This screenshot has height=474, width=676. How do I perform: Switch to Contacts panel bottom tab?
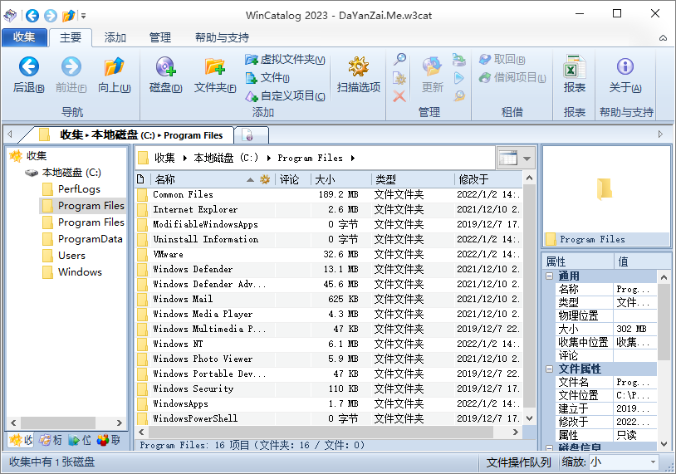(109, 440)
